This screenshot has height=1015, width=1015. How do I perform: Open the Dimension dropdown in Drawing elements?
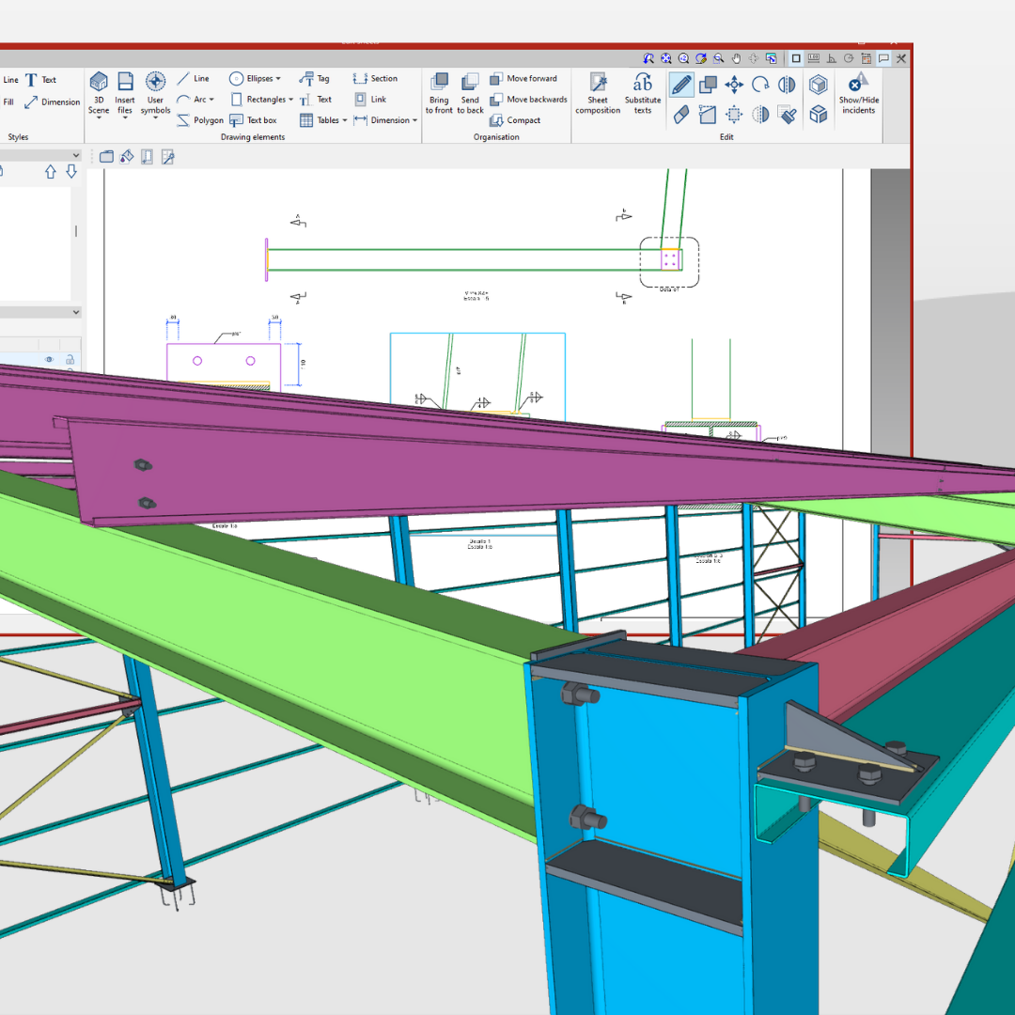pos(386,120)
